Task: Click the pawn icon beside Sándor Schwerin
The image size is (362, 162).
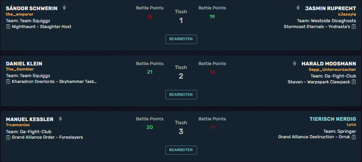Action: pyautogui.click(x=65, y=8)
